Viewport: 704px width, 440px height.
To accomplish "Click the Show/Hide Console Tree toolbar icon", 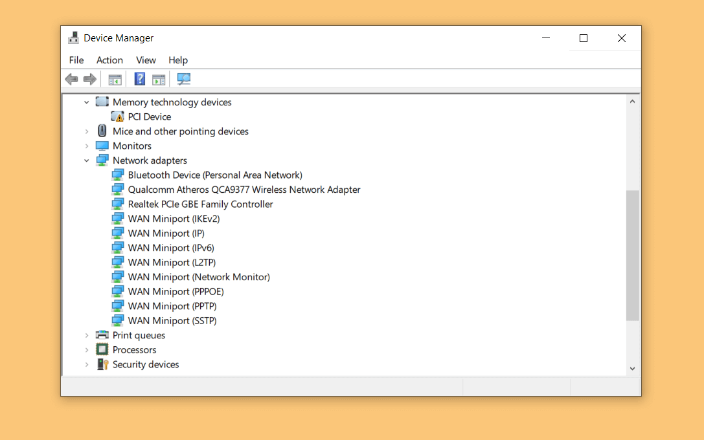I will 115,80.
